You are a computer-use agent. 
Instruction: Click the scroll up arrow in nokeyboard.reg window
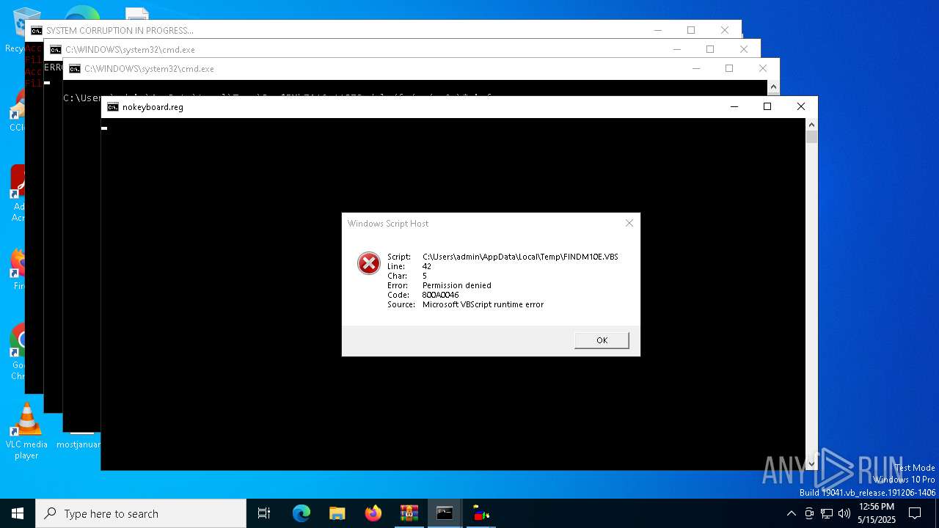(811, 125)
